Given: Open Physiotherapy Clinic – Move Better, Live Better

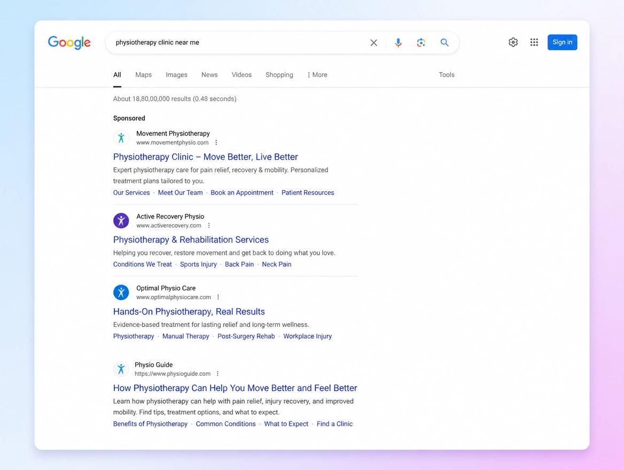Looking at the screenshot, I should tap(205, 157).
